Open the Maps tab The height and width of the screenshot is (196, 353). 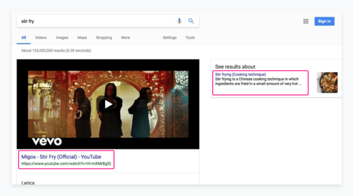click(82, 38)
